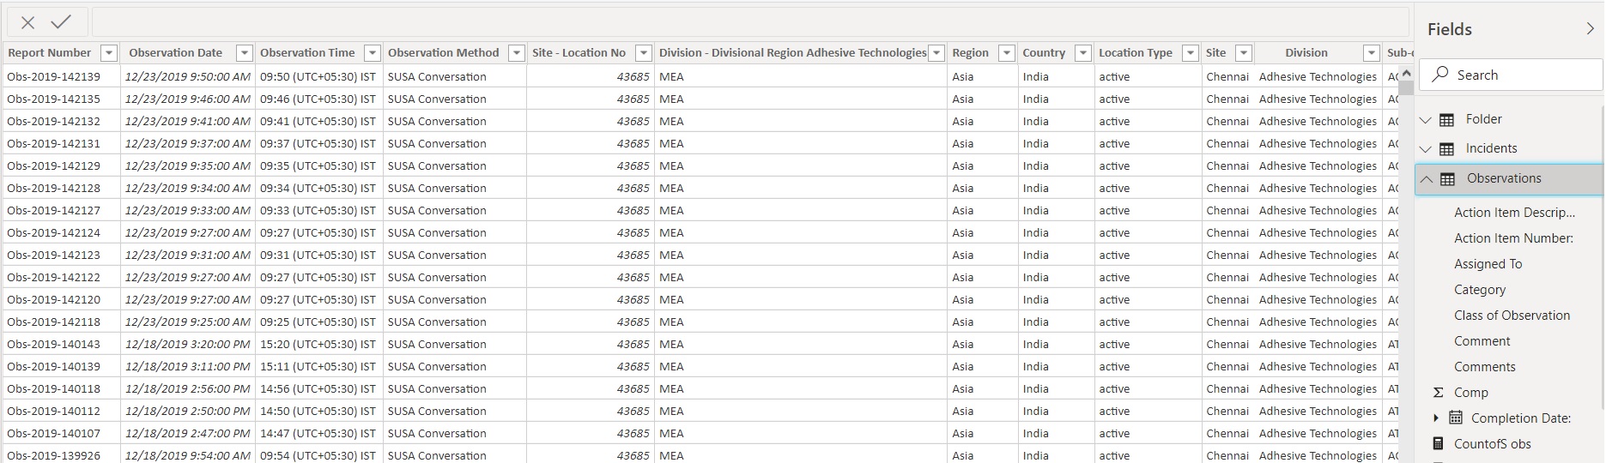The height and width of the screenshot is (463, 1606).
Task: Select the Observations table label
Action: [1504, 178]
